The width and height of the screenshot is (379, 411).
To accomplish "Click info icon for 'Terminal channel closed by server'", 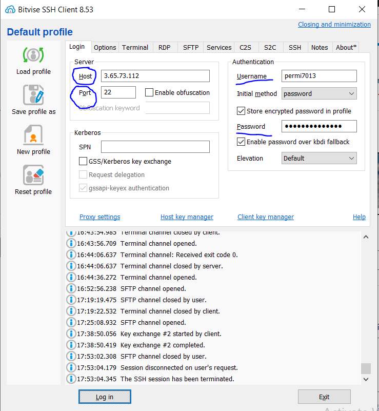I will coord(71,266).
